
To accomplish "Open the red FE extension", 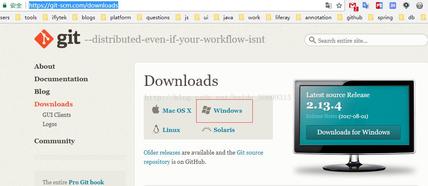I will [x=379, y=5].
